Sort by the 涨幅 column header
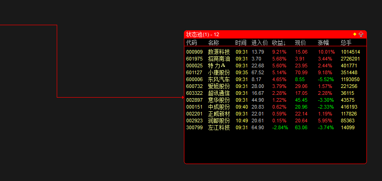382x181 pixels. pyautogui.click(x=323, y=43)
